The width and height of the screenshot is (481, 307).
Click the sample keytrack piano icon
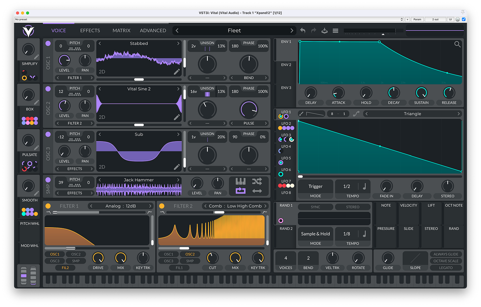pyautogui.click(x=240, y=181)
